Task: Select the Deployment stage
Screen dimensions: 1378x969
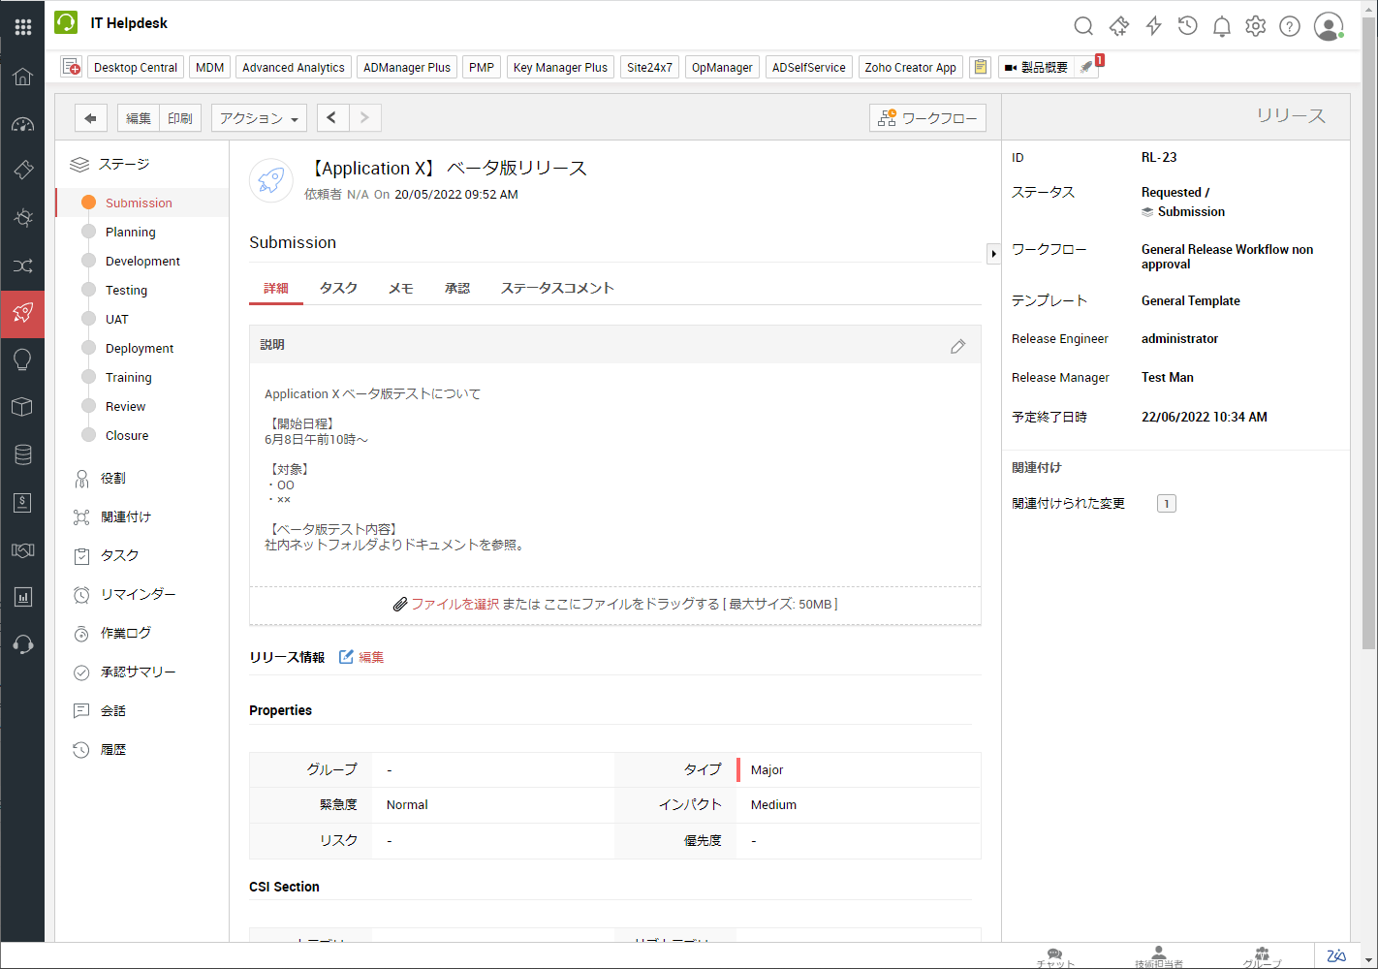Action: (x=140, y=349)
